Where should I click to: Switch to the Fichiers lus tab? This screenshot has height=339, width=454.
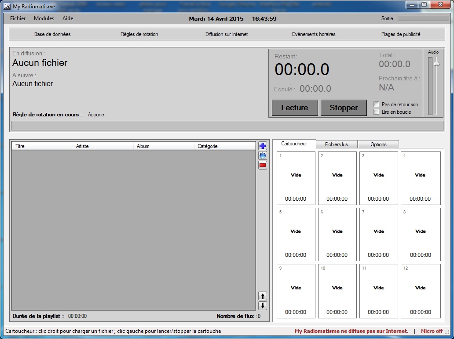336,144
